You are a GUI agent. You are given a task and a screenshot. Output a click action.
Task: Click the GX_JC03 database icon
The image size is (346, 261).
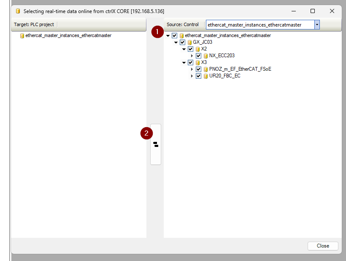coord(189,42)
